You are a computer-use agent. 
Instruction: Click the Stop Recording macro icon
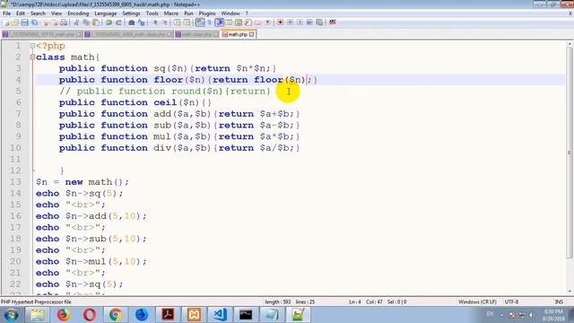(290, 22)
